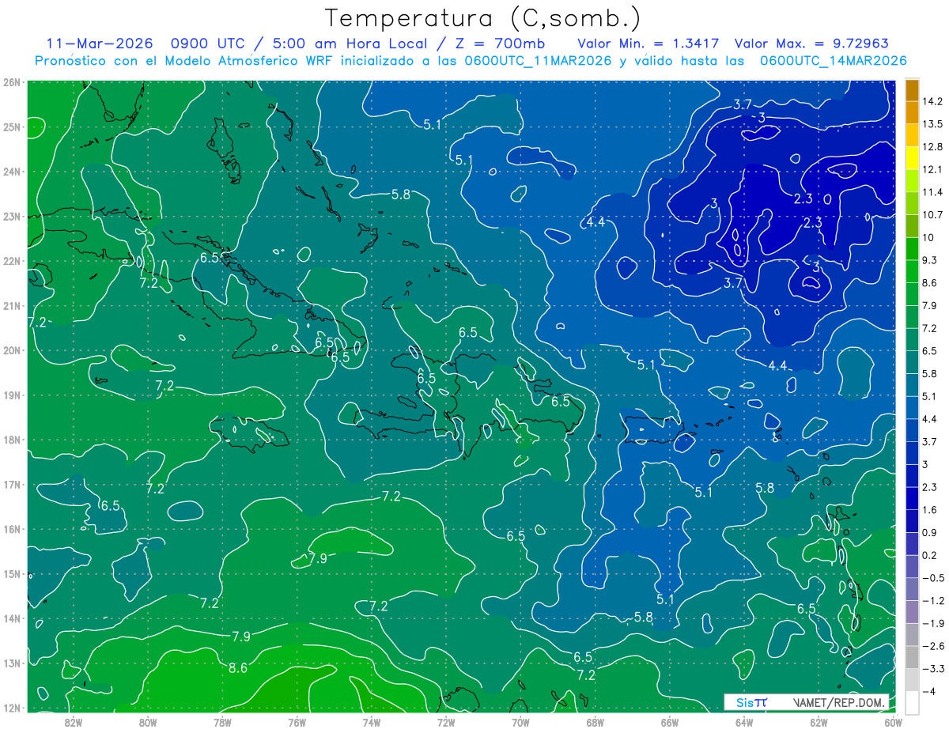This screenshot has width=949, height=733.
Task: Click the 12.1 color scale label
Action: (932, 169)
